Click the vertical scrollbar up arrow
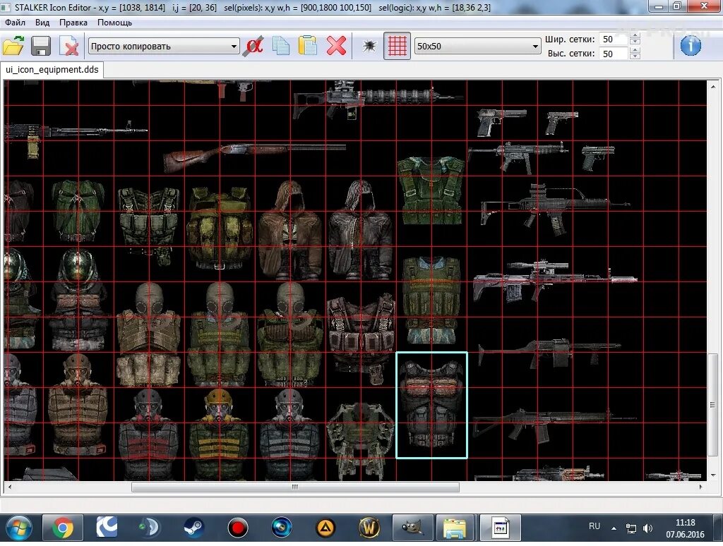 (713, 86)
